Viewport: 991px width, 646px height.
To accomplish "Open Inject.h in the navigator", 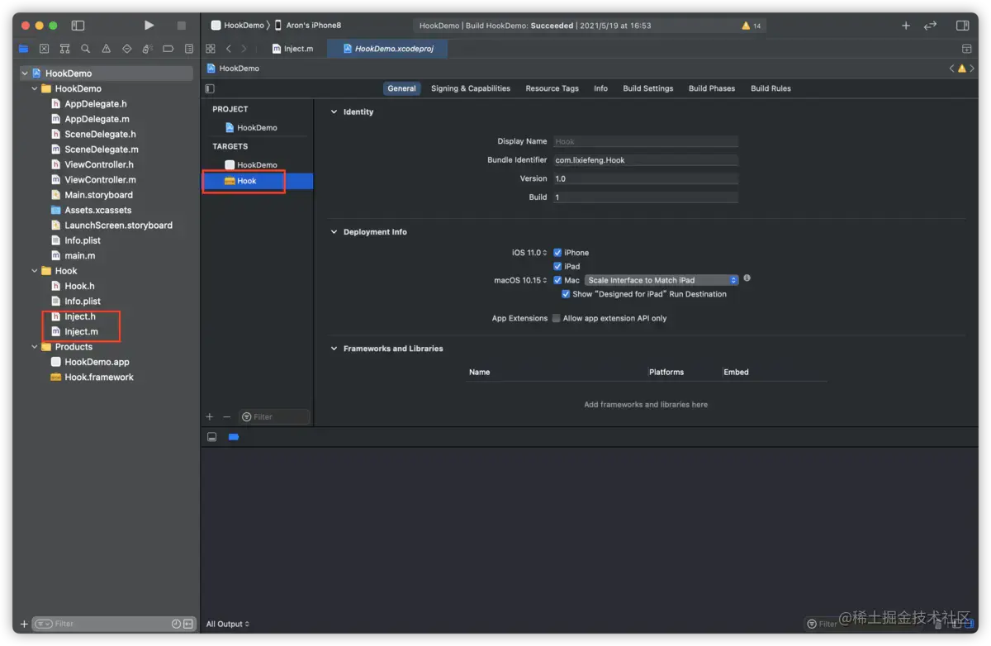I will [x=80, y=316].
